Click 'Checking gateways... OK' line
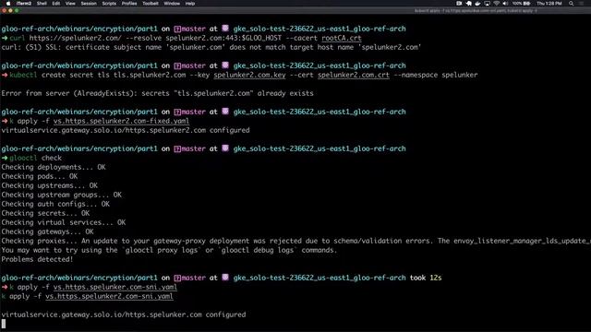Image resolution: width=591 pixels, height=332 pixels. (x=47, y=231)
